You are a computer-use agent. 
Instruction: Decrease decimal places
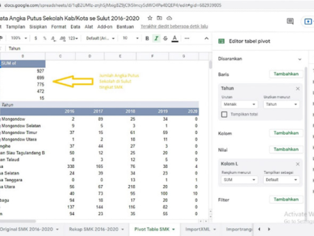pos(53,38)
